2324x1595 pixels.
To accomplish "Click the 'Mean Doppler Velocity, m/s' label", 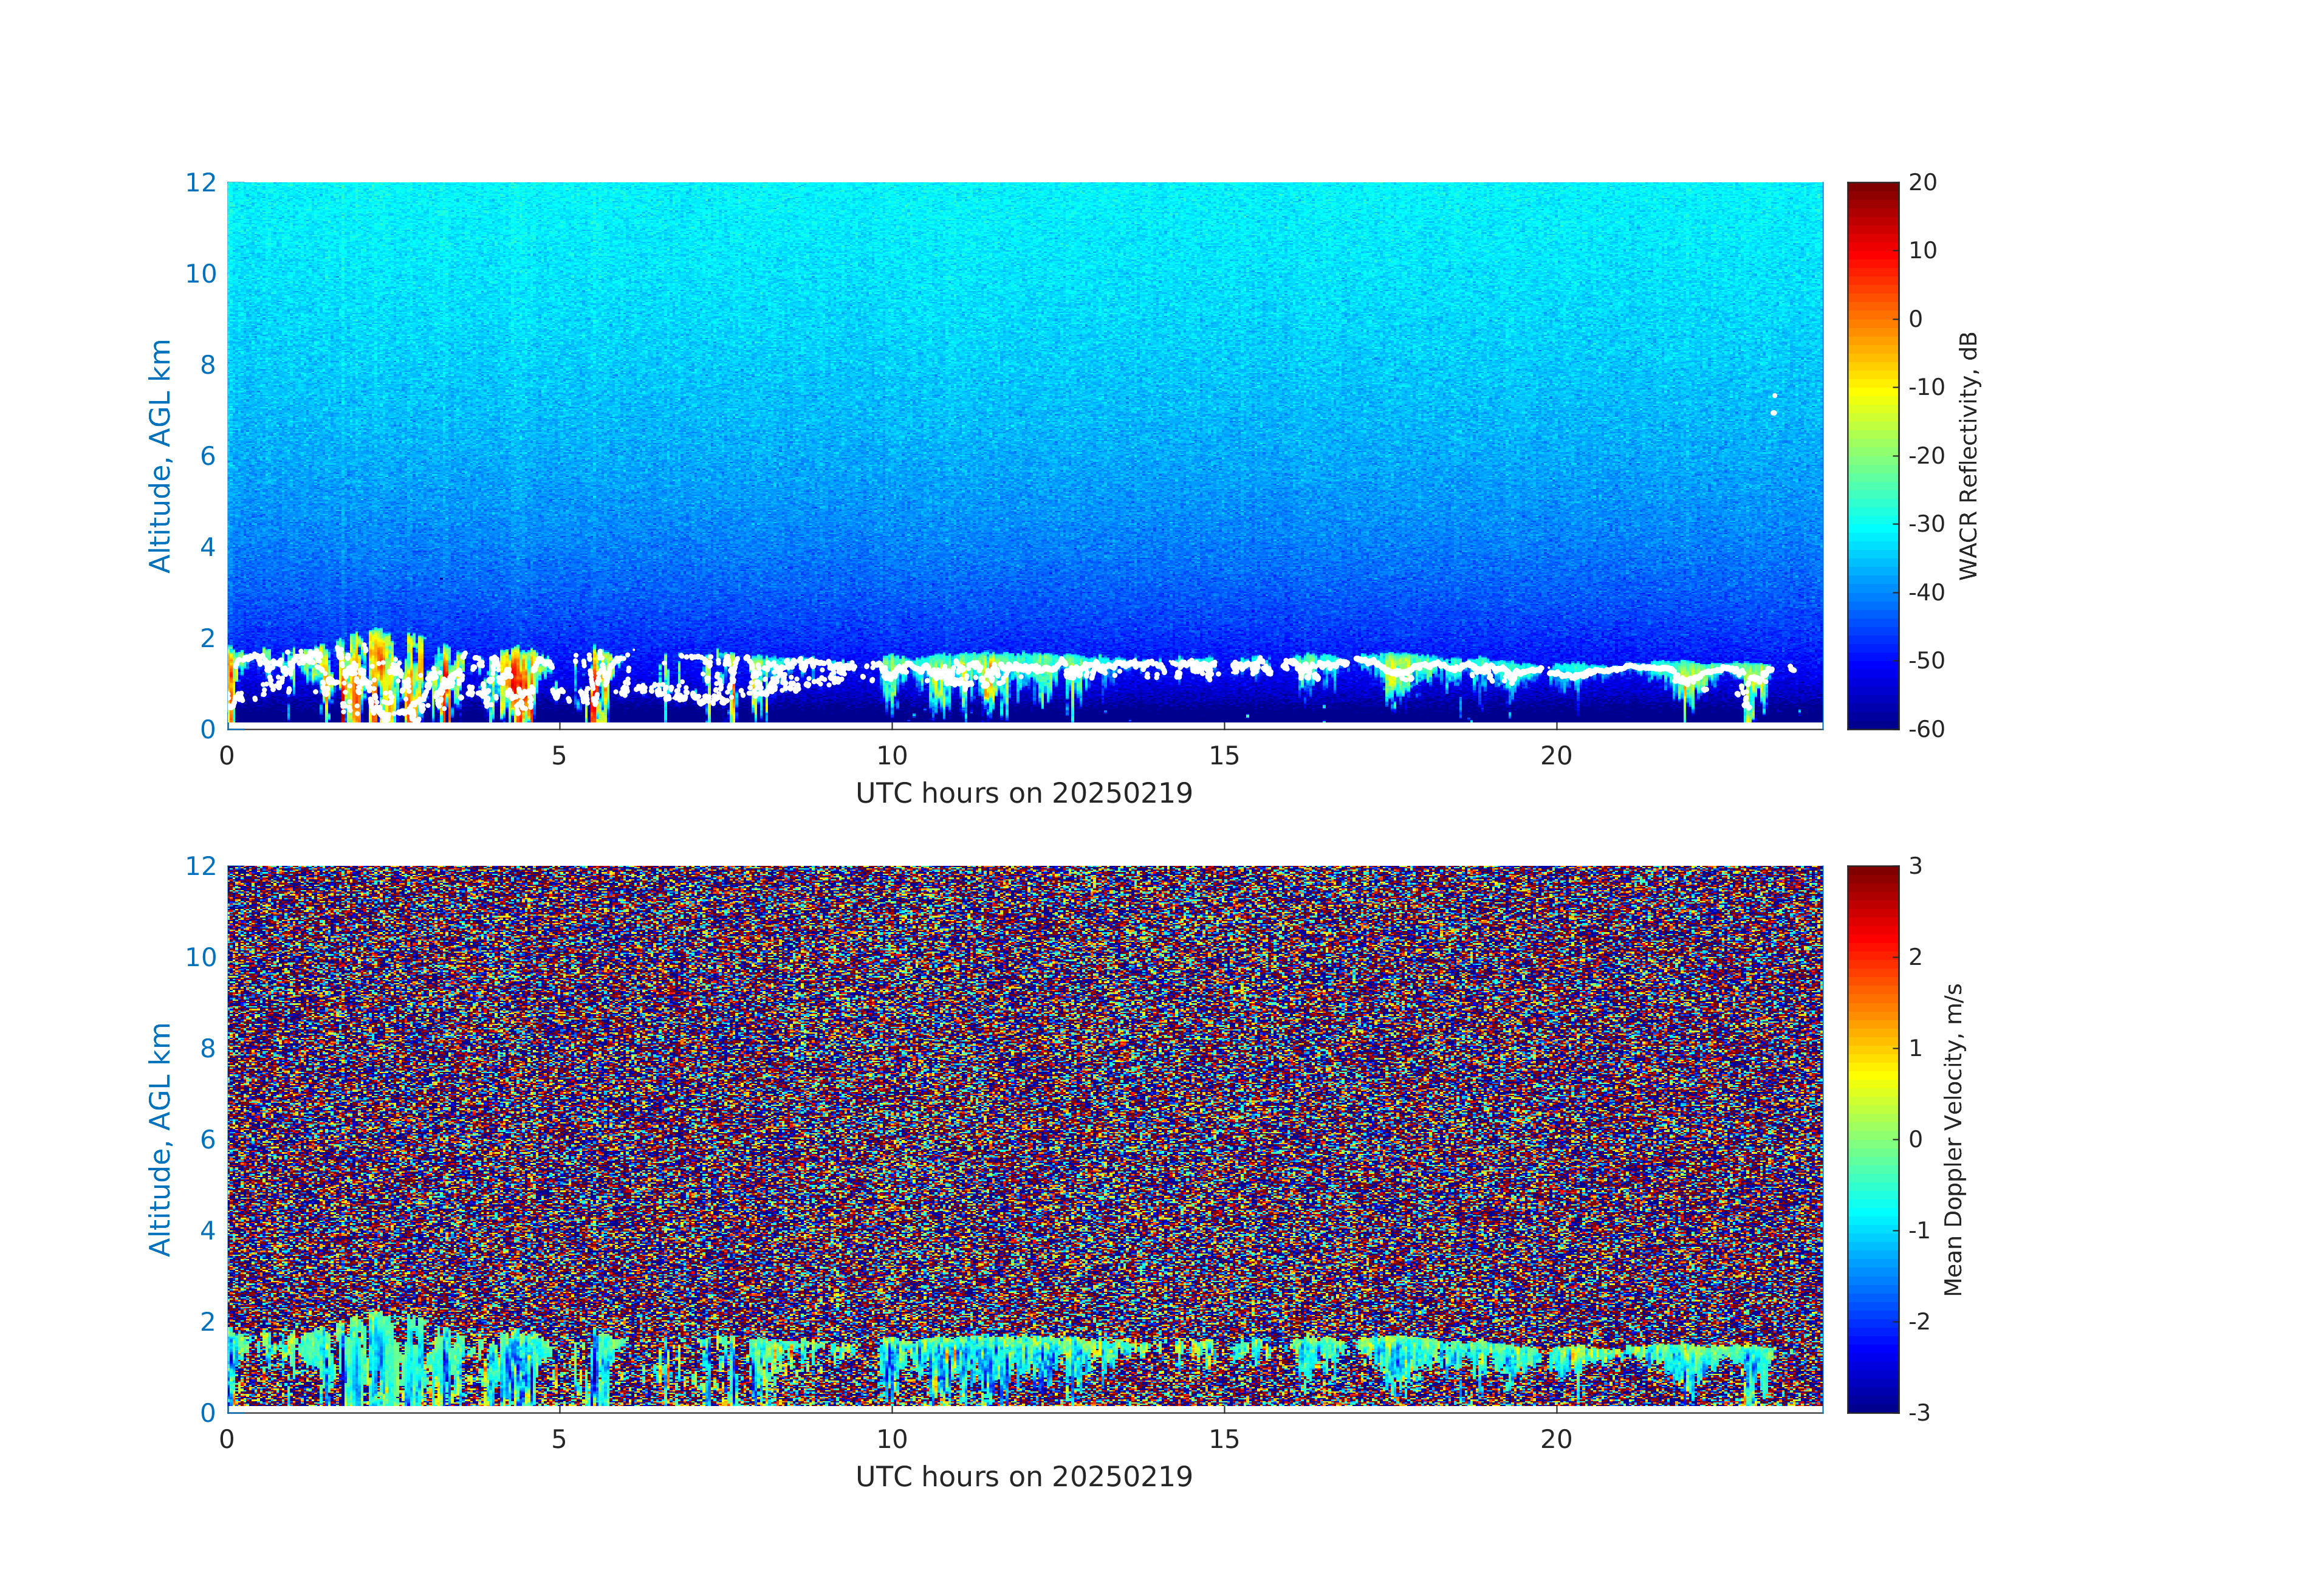I will [x=1953, y=1139].
